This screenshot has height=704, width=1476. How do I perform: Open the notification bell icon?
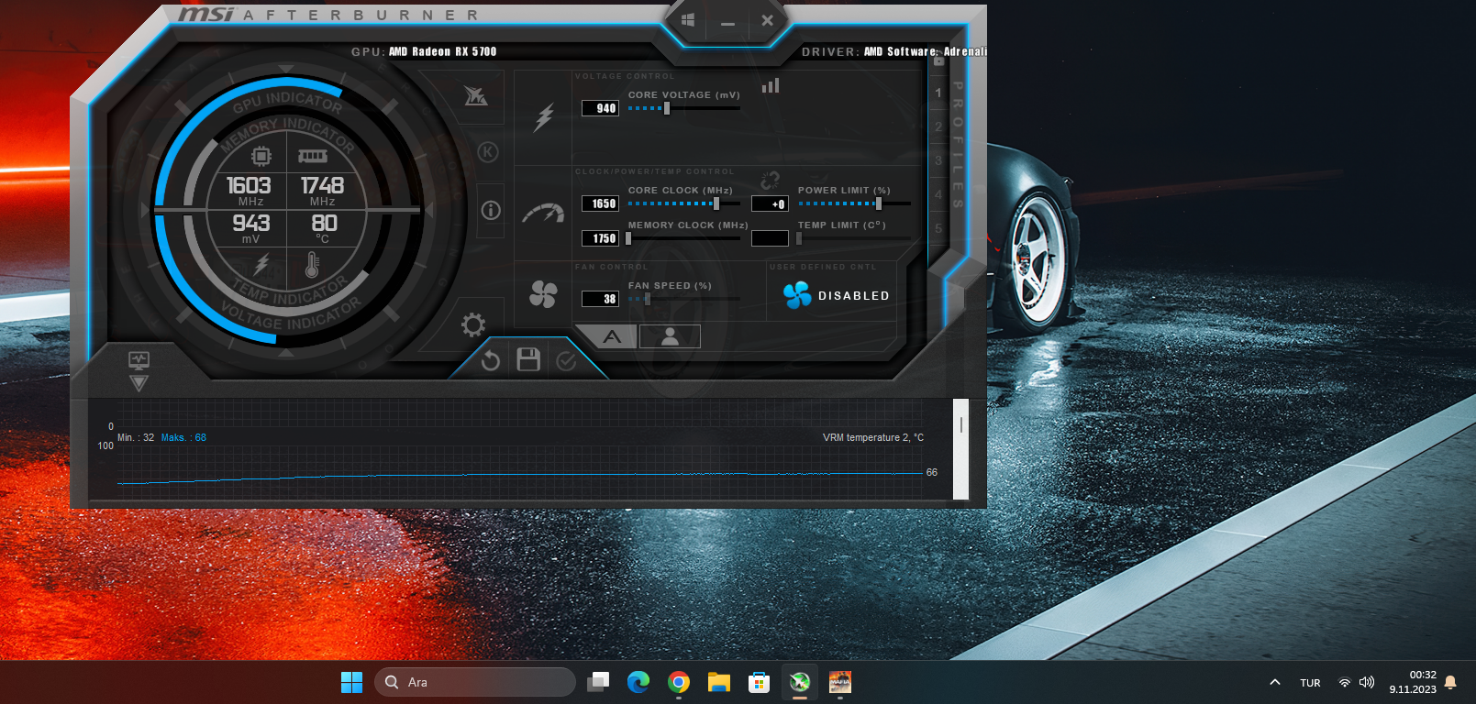pos(1450,682)
